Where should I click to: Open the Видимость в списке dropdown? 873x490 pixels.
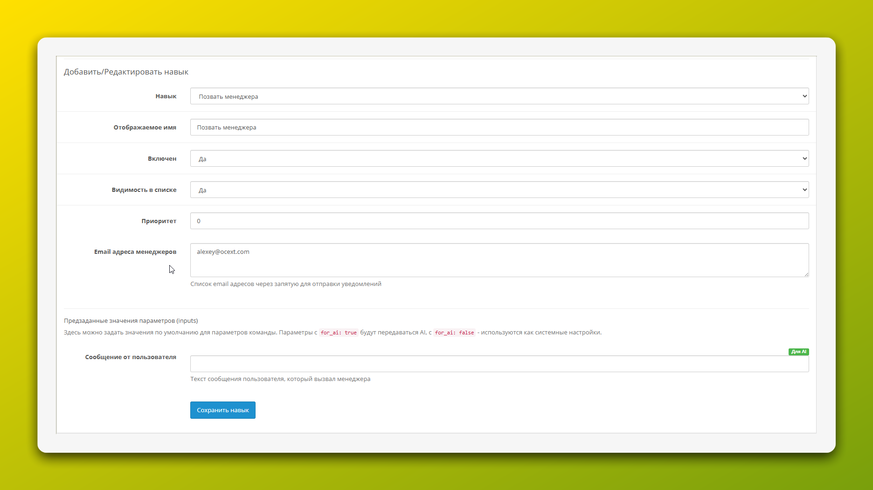click(x=499, y=190)
